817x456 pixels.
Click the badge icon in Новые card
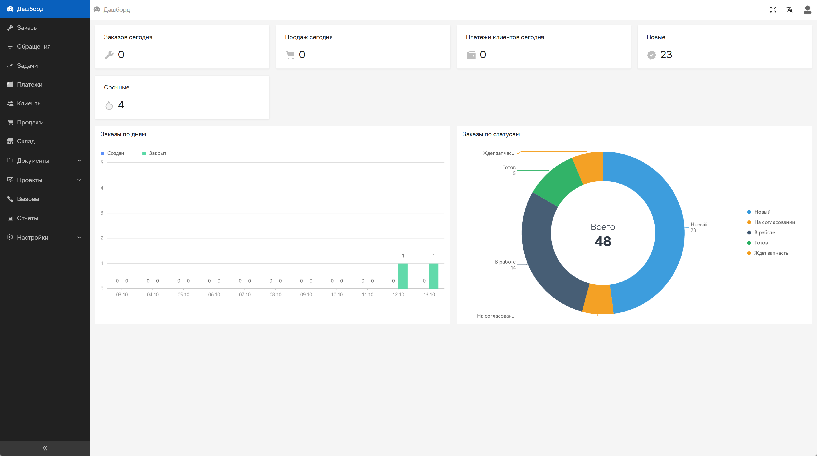[x=651, y=55]
